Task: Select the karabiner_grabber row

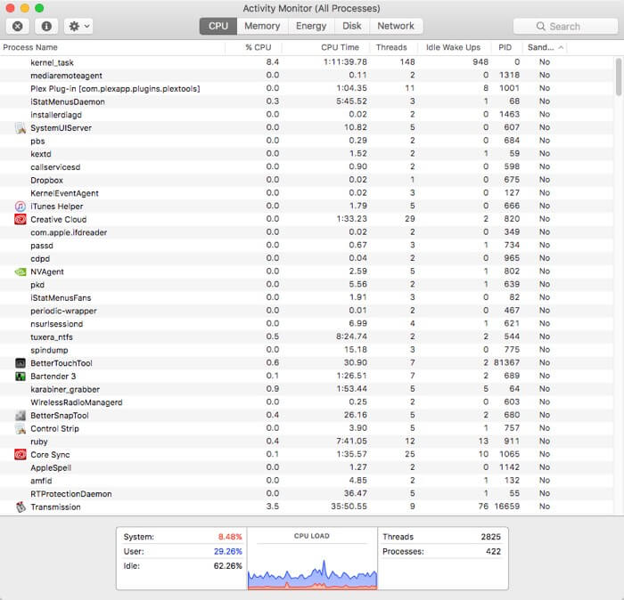Action: tap(307, 389)
